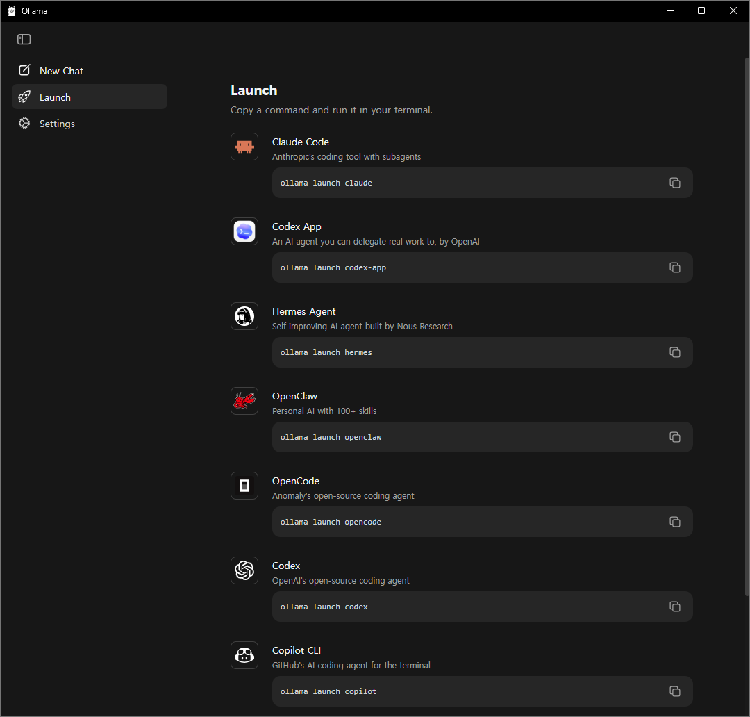
Task: Click the Codex App logo icon
Action: pos(244,231)
